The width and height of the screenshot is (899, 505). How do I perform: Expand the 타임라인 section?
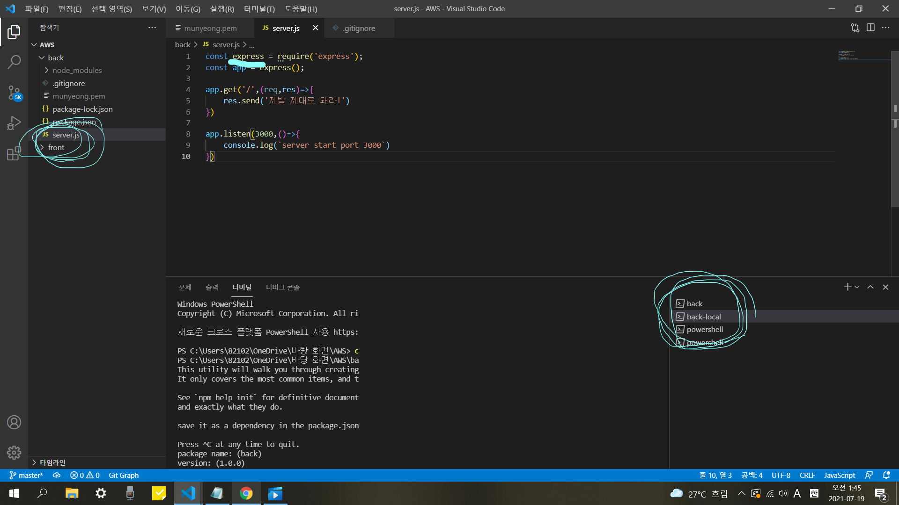(x=52, y=462)
